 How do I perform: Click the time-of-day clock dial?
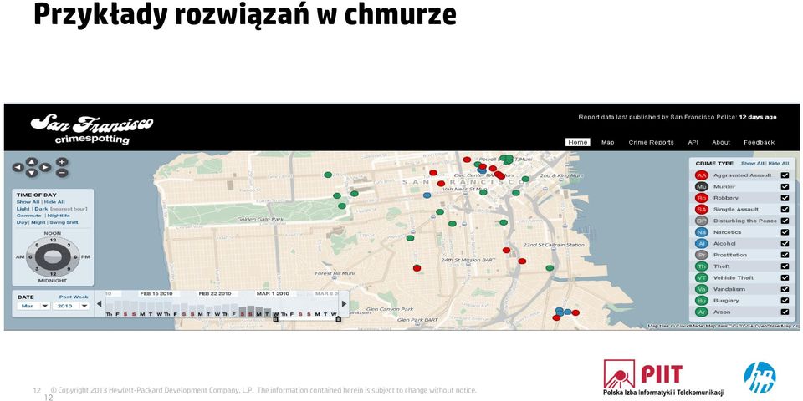[x=53, y=256]
